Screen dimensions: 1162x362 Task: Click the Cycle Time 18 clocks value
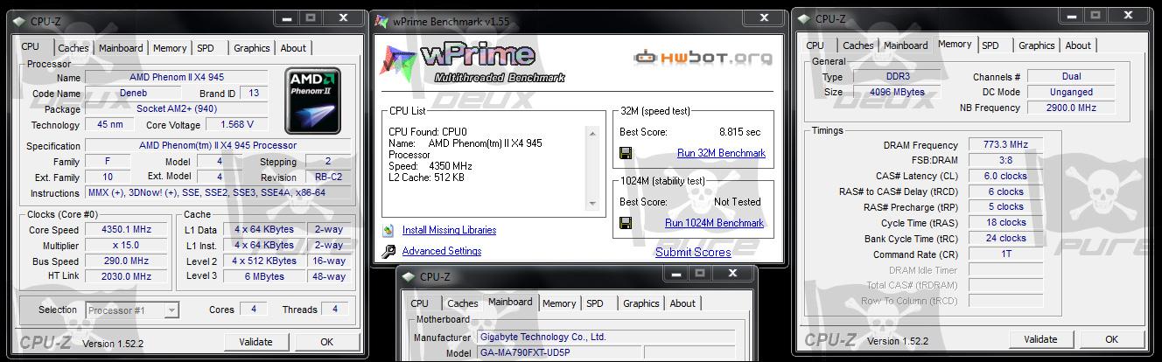coord(1005,223)
